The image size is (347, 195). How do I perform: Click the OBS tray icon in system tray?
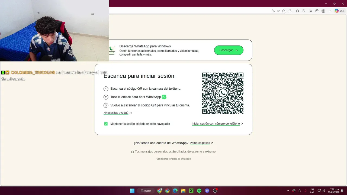(294, 191)
